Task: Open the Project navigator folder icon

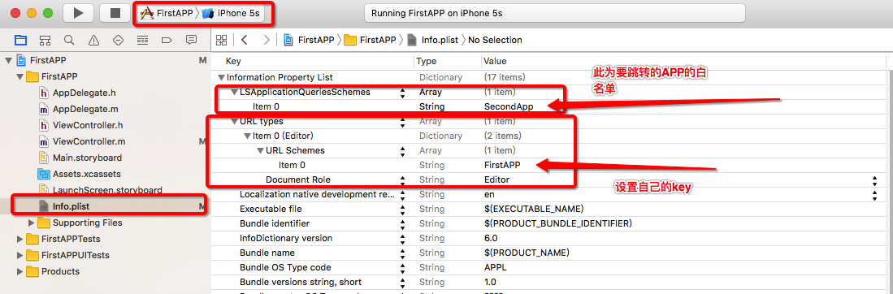Action: pos(20,40)
